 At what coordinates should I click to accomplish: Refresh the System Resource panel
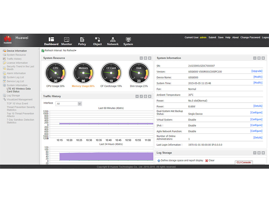click(146, 58)
